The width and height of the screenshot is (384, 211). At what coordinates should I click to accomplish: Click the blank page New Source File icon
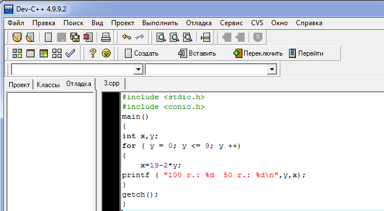tap(48, 37)
